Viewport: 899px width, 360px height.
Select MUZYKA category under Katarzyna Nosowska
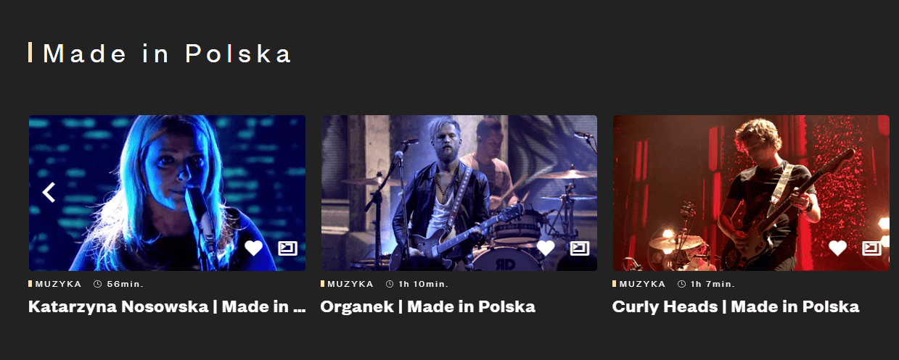click(58, 284)
